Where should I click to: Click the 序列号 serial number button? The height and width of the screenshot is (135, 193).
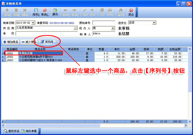click(47, 42)
